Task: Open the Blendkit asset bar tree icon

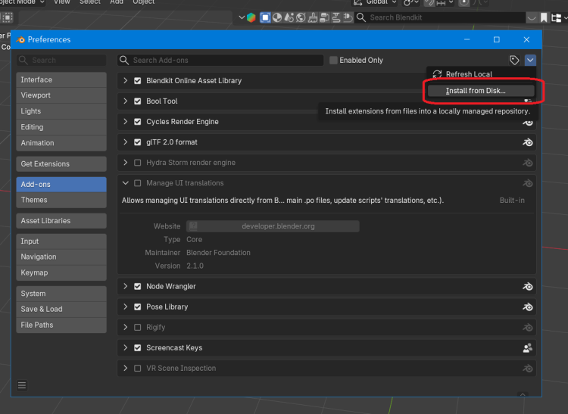Action: 556,17
